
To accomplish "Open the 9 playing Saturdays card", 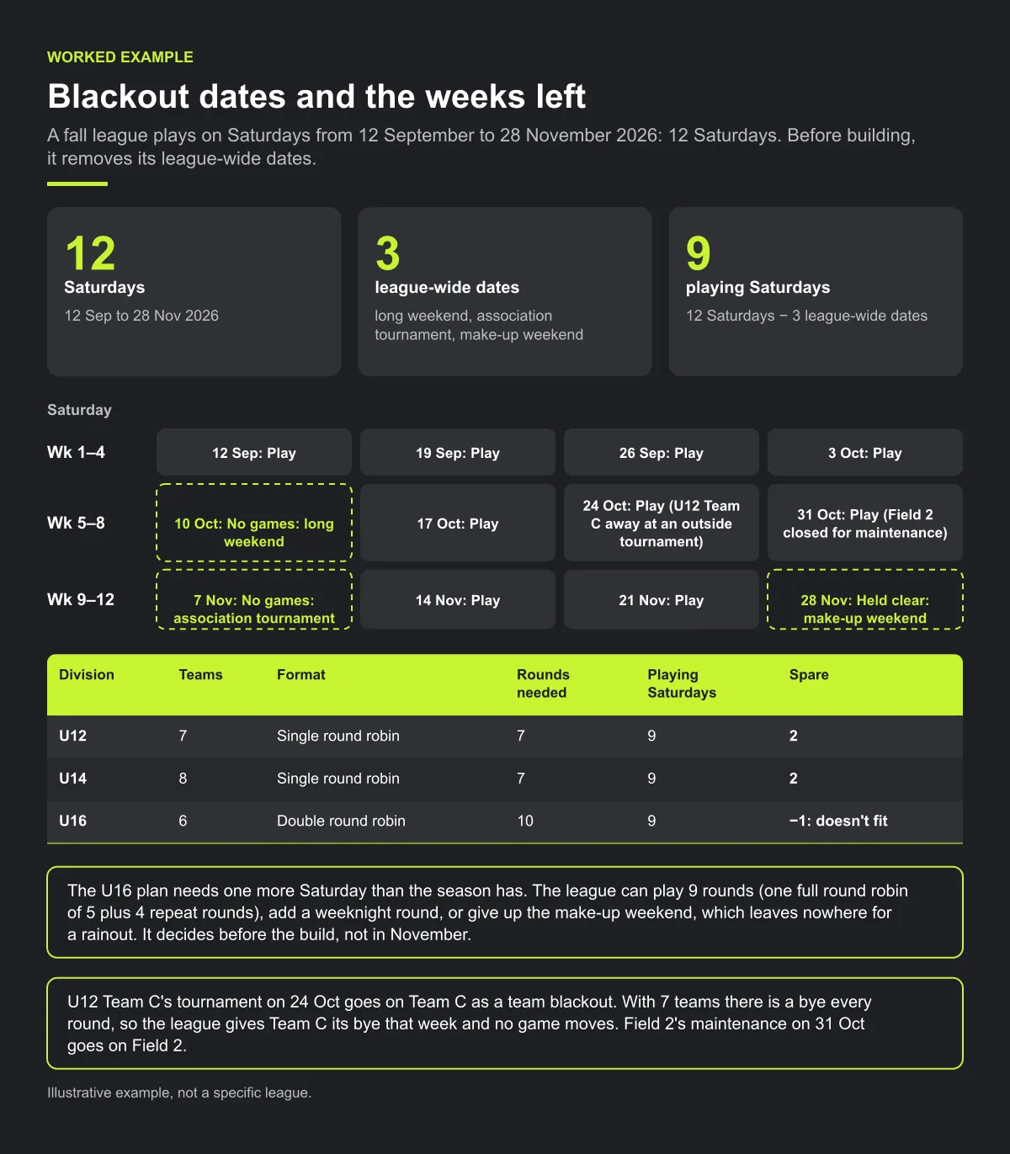I will [816, 291].
